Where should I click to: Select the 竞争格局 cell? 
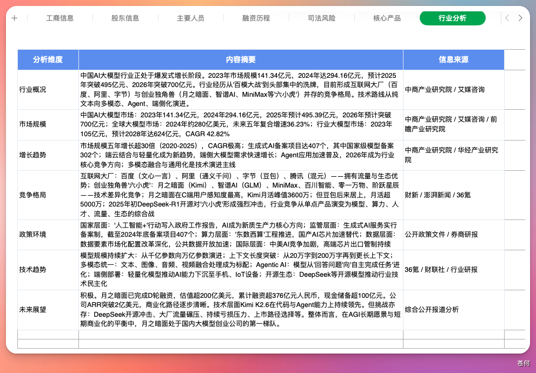[48, 195]
